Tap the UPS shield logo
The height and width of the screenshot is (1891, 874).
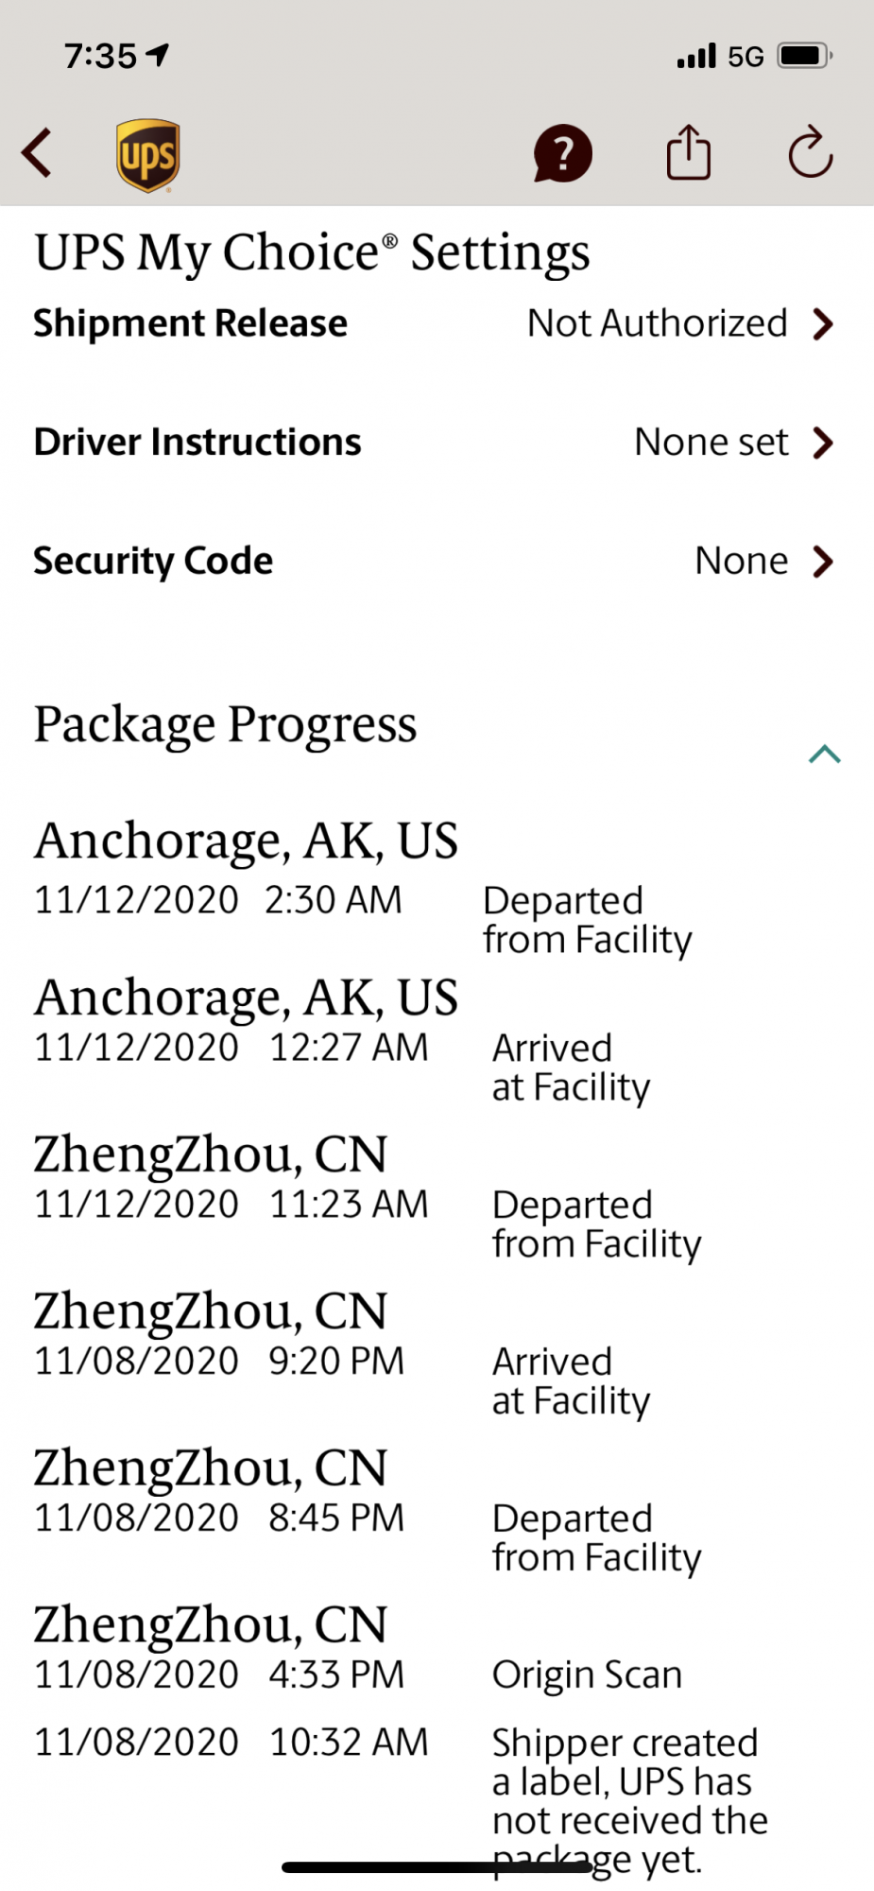click(148, 155)
